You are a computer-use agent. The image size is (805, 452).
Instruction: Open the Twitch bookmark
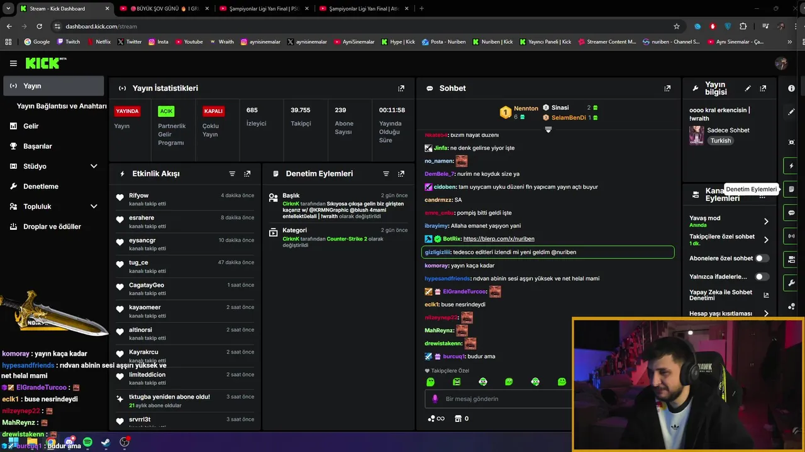pyautogui.click(x=69, y=42)
